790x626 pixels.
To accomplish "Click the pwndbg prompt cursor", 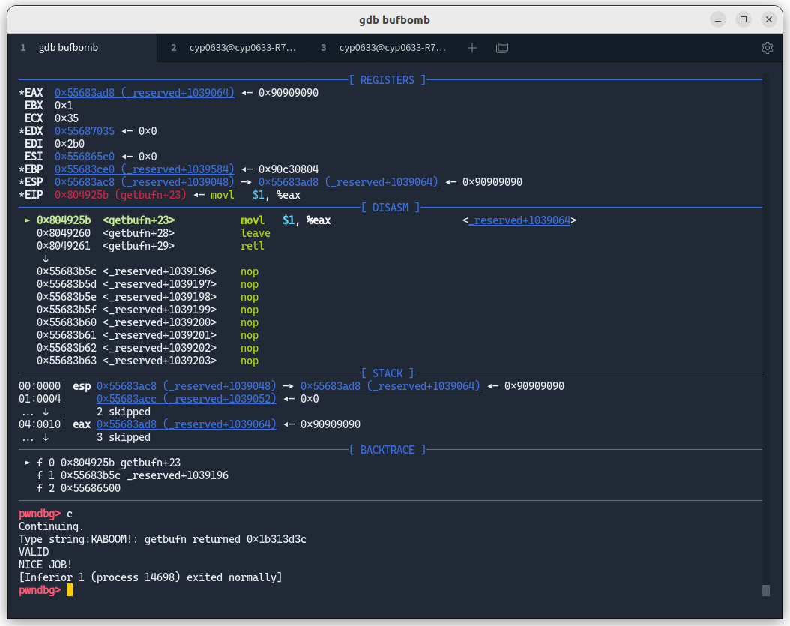I will pos(70,590).
